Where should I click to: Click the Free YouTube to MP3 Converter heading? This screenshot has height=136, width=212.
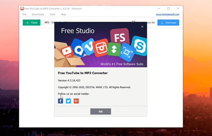click(x=83, y=73)
